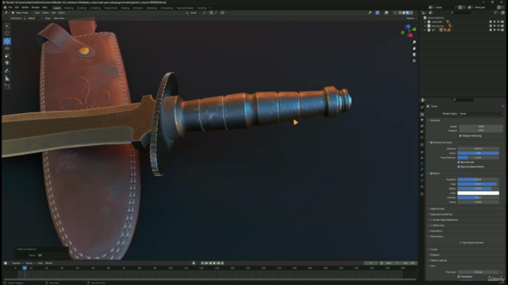Click the Bloom Color white swatch
The height and width of the screenshot is (285, 508).
pyautogui.click(x=478, y=193)
